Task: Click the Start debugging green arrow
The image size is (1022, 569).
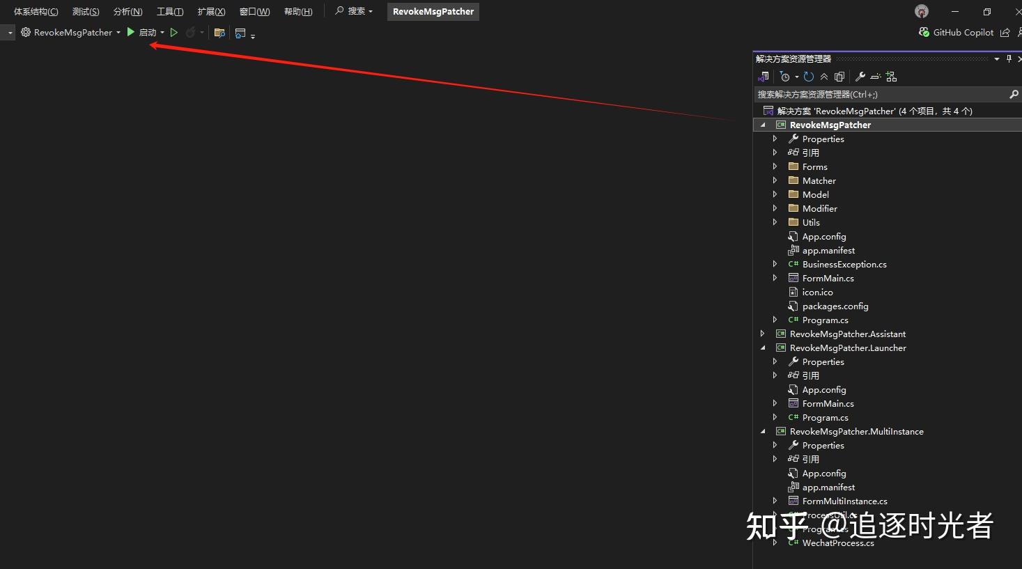Action: 131,32
